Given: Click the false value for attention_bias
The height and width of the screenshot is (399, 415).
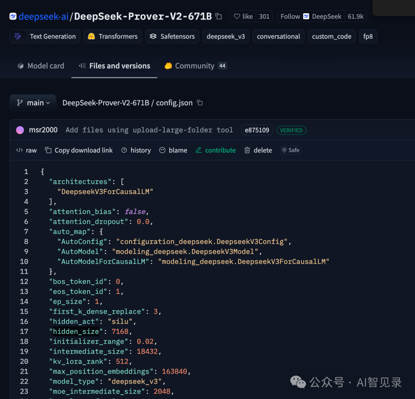Looking at the screenshot, I should (x=135, y=211).
